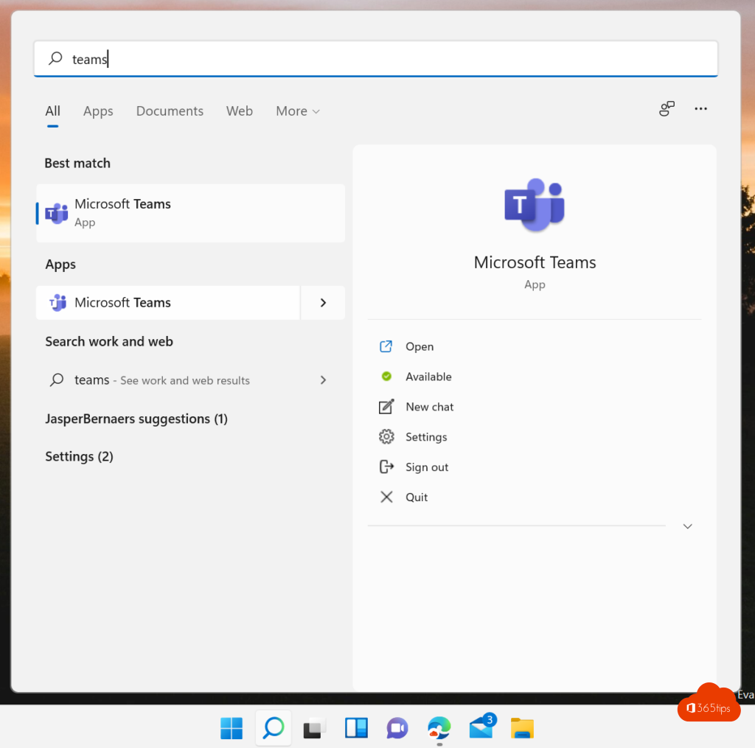Select Quit from the Teams actions
The image size is (755, 748).
417,497
